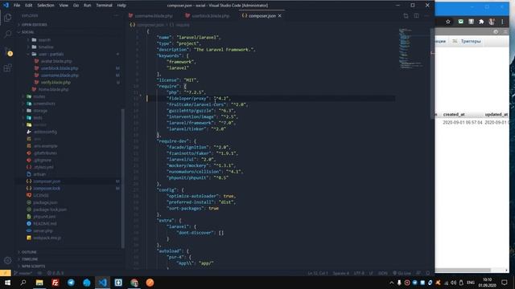Viewport: 515px width, 289px height.
Task: Close the composer.json editor tab
Action: (x=280, y=16)
